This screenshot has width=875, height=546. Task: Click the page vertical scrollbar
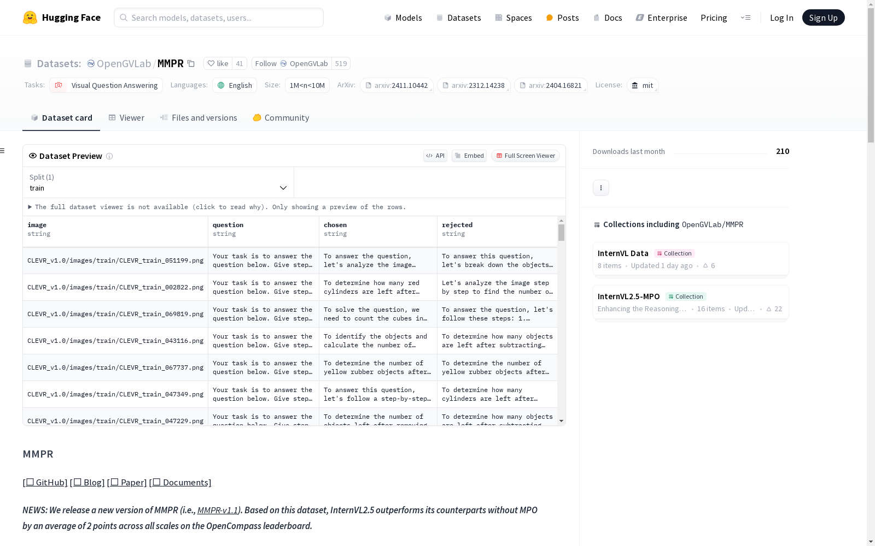pos(871,76)
